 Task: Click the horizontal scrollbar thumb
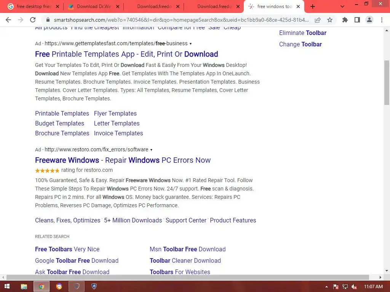pyautogui.click(x=187, y=277)
